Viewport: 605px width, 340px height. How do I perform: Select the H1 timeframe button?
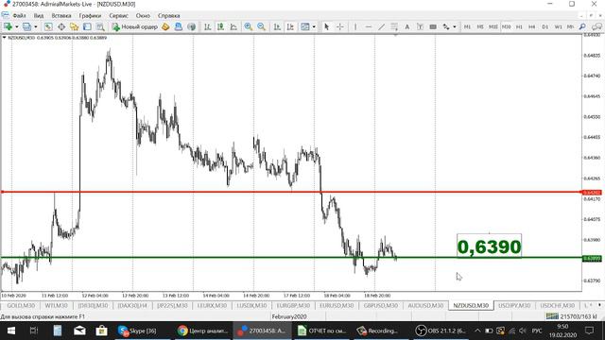(519, 26)
